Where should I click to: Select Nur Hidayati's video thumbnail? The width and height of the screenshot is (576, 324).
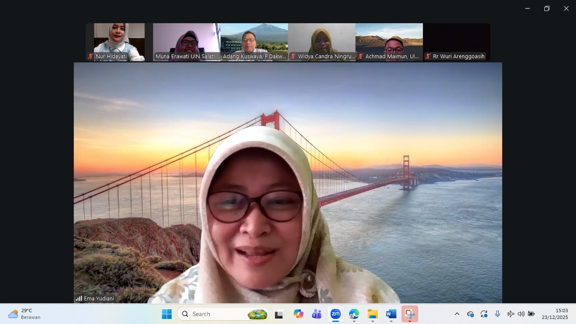[119, 41]
